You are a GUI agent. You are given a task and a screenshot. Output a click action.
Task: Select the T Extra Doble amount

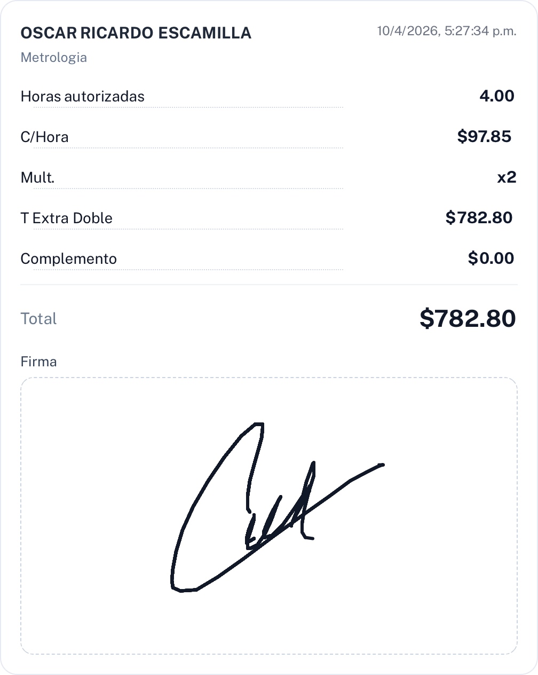479,218
